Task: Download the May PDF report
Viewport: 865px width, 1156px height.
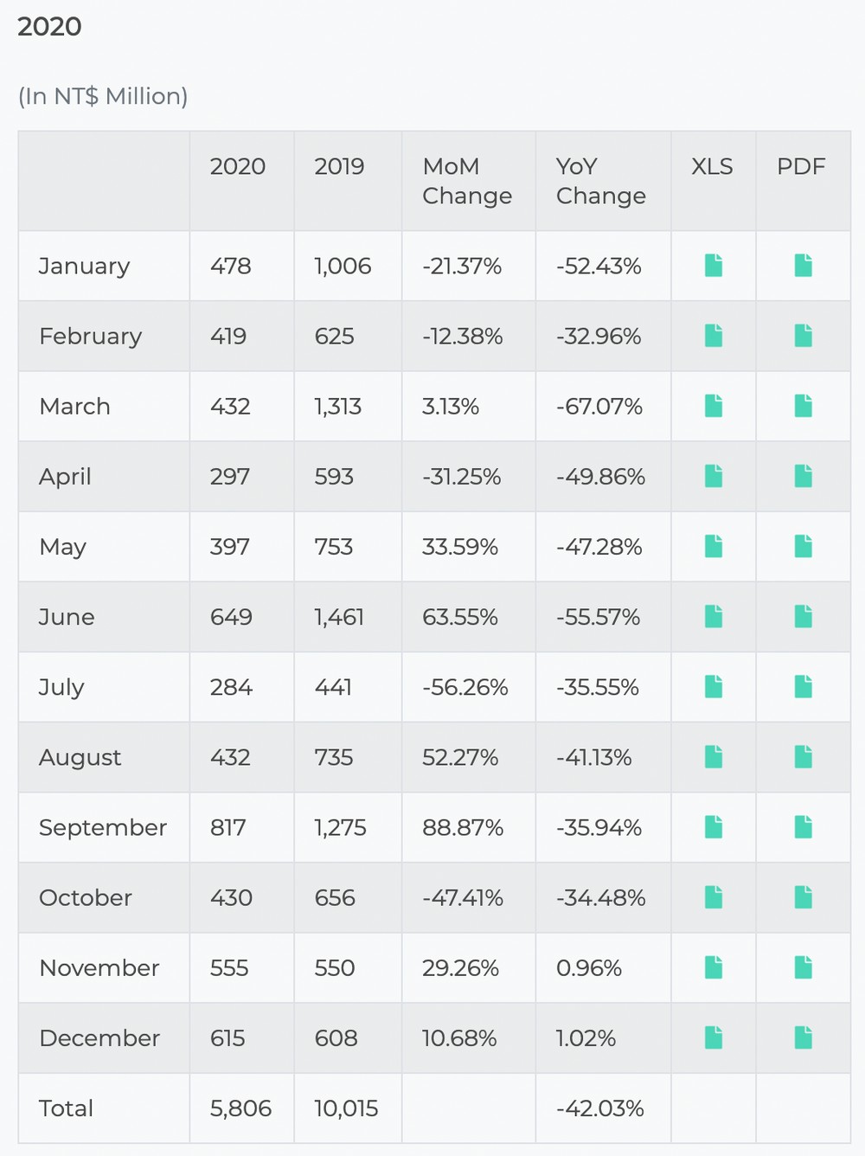Action: point(804,546)
